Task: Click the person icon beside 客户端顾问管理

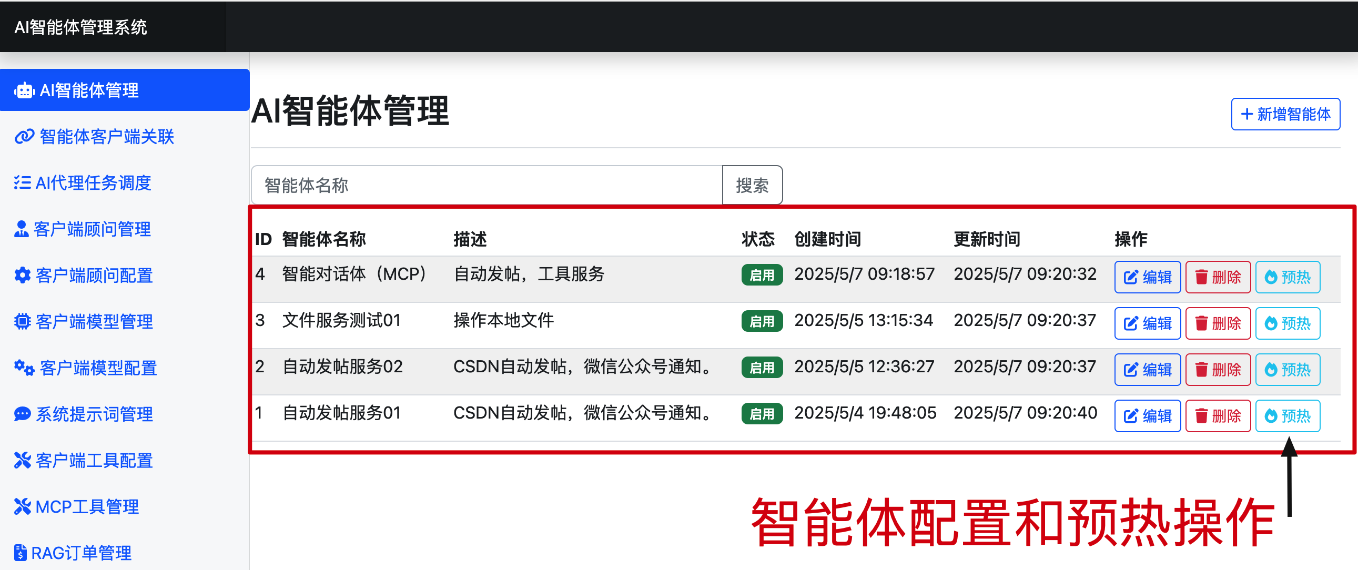Action: (x=22, y=229)
